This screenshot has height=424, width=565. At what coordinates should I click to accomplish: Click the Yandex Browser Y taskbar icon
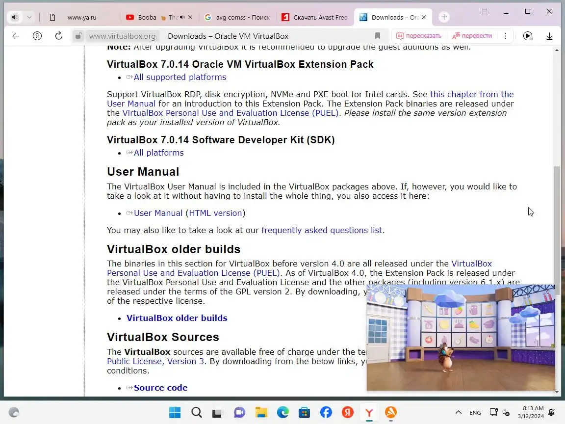(369, 412)
